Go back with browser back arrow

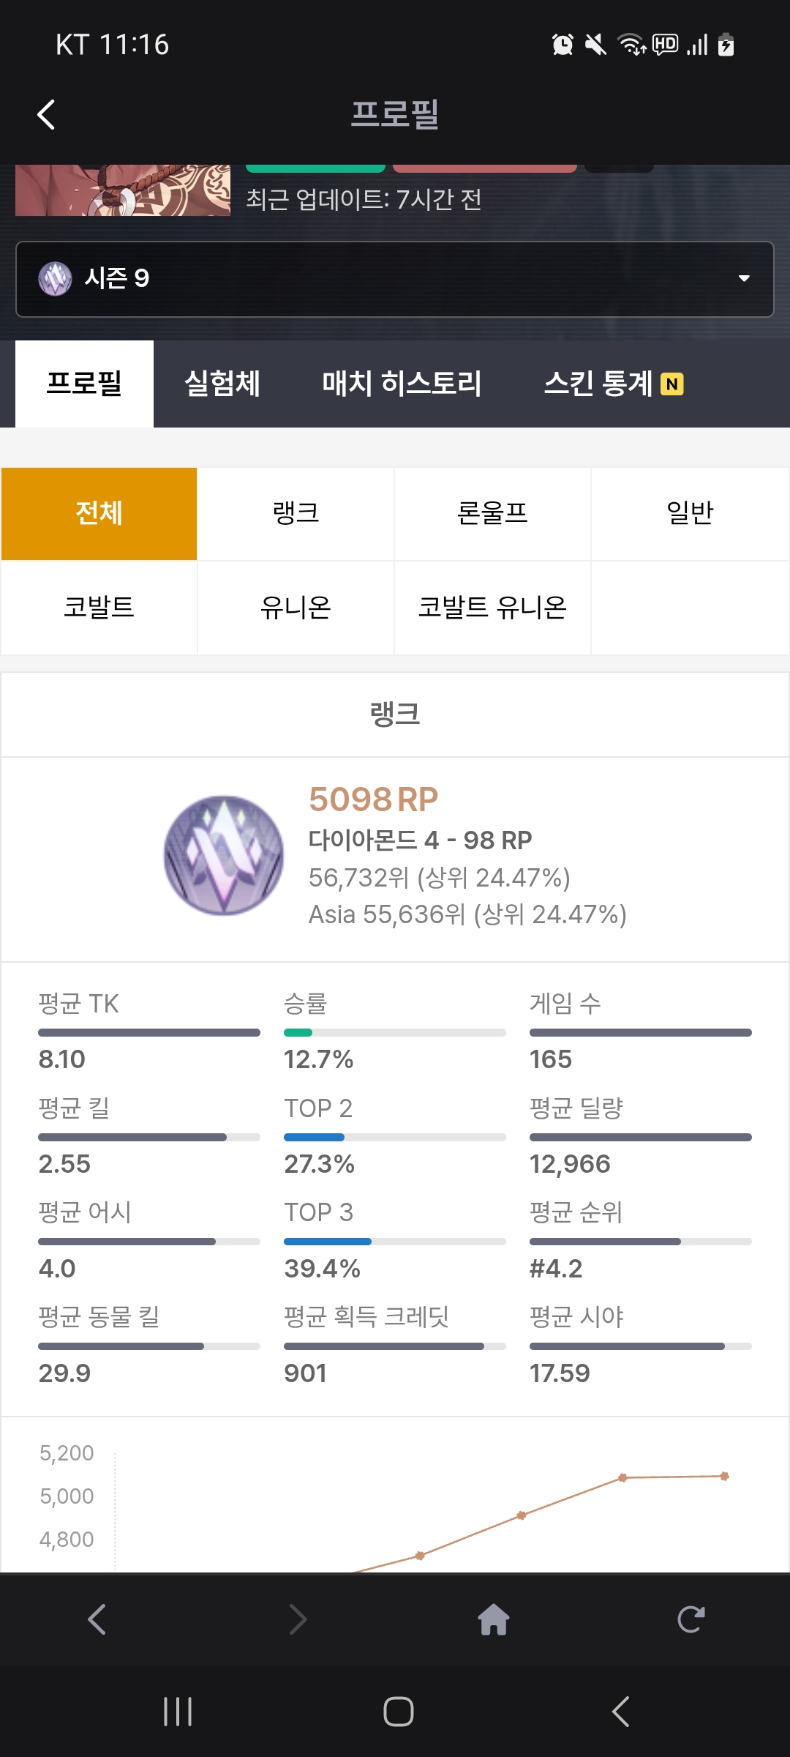tap(97, 1619)
